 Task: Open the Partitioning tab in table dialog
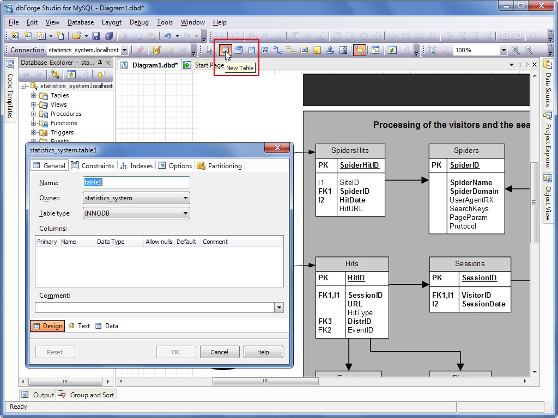click(219, 165)
